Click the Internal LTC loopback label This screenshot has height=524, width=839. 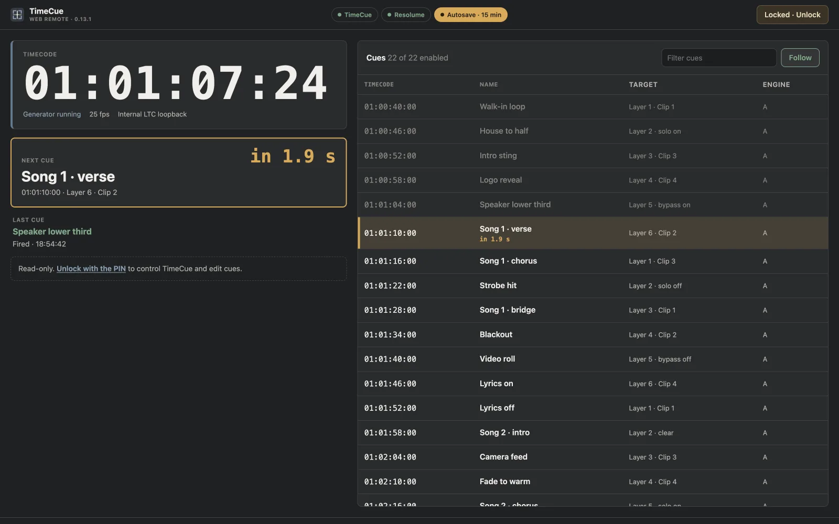click(152, 114)
